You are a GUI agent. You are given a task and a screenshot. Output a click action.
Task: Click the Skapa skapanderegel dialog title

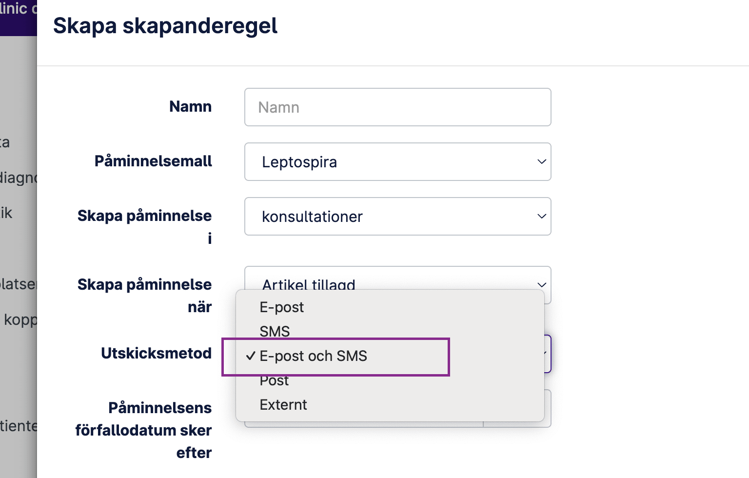165,26
